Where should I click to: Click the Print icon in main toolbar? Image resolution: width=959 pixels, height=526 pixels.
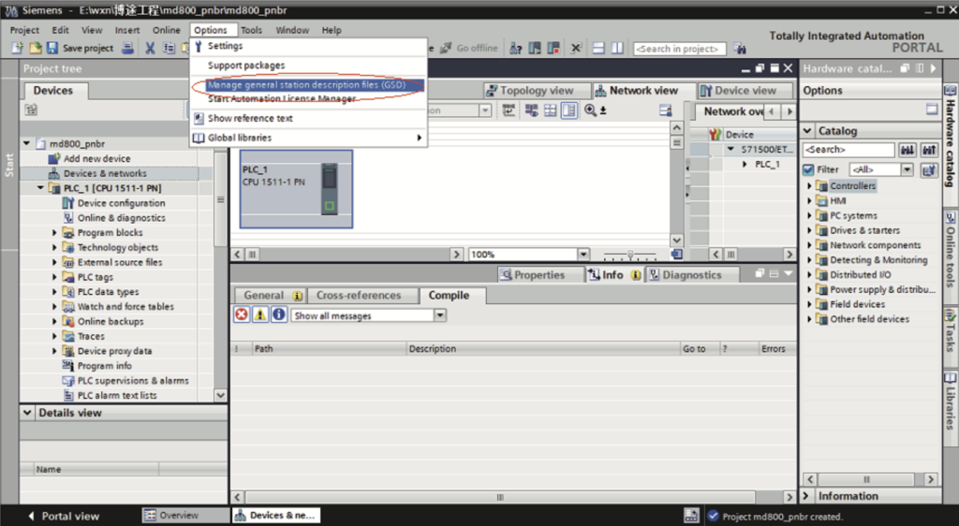[127, 49]
